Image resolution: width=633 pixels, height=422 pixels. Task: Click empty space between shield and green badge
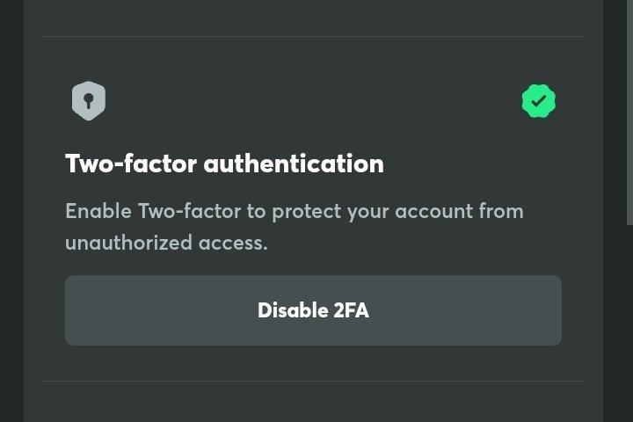click(313, 101)
